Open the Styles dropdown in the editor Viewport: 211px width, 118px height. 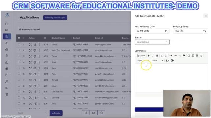[x=143, y=60]
